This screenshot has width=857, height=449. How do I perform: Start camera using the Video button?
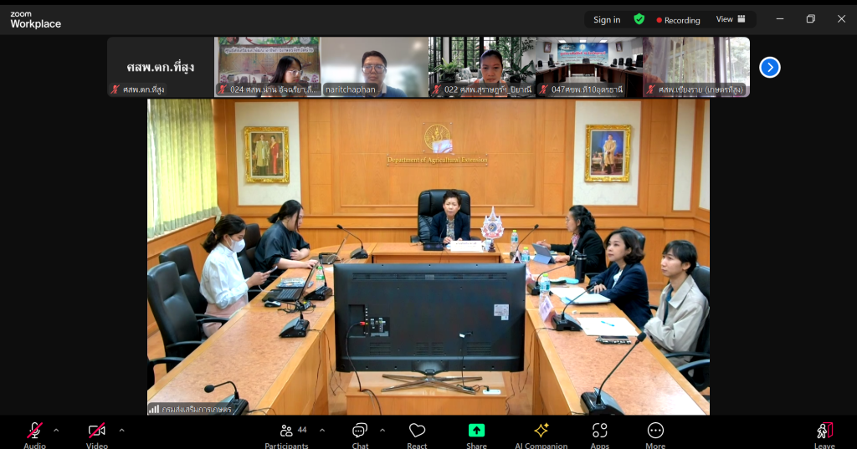(97, 431)
